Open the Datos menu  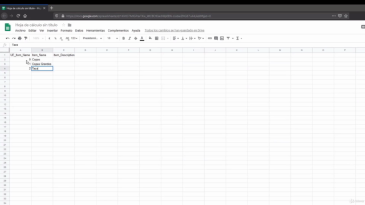click(x=79, y=31)
